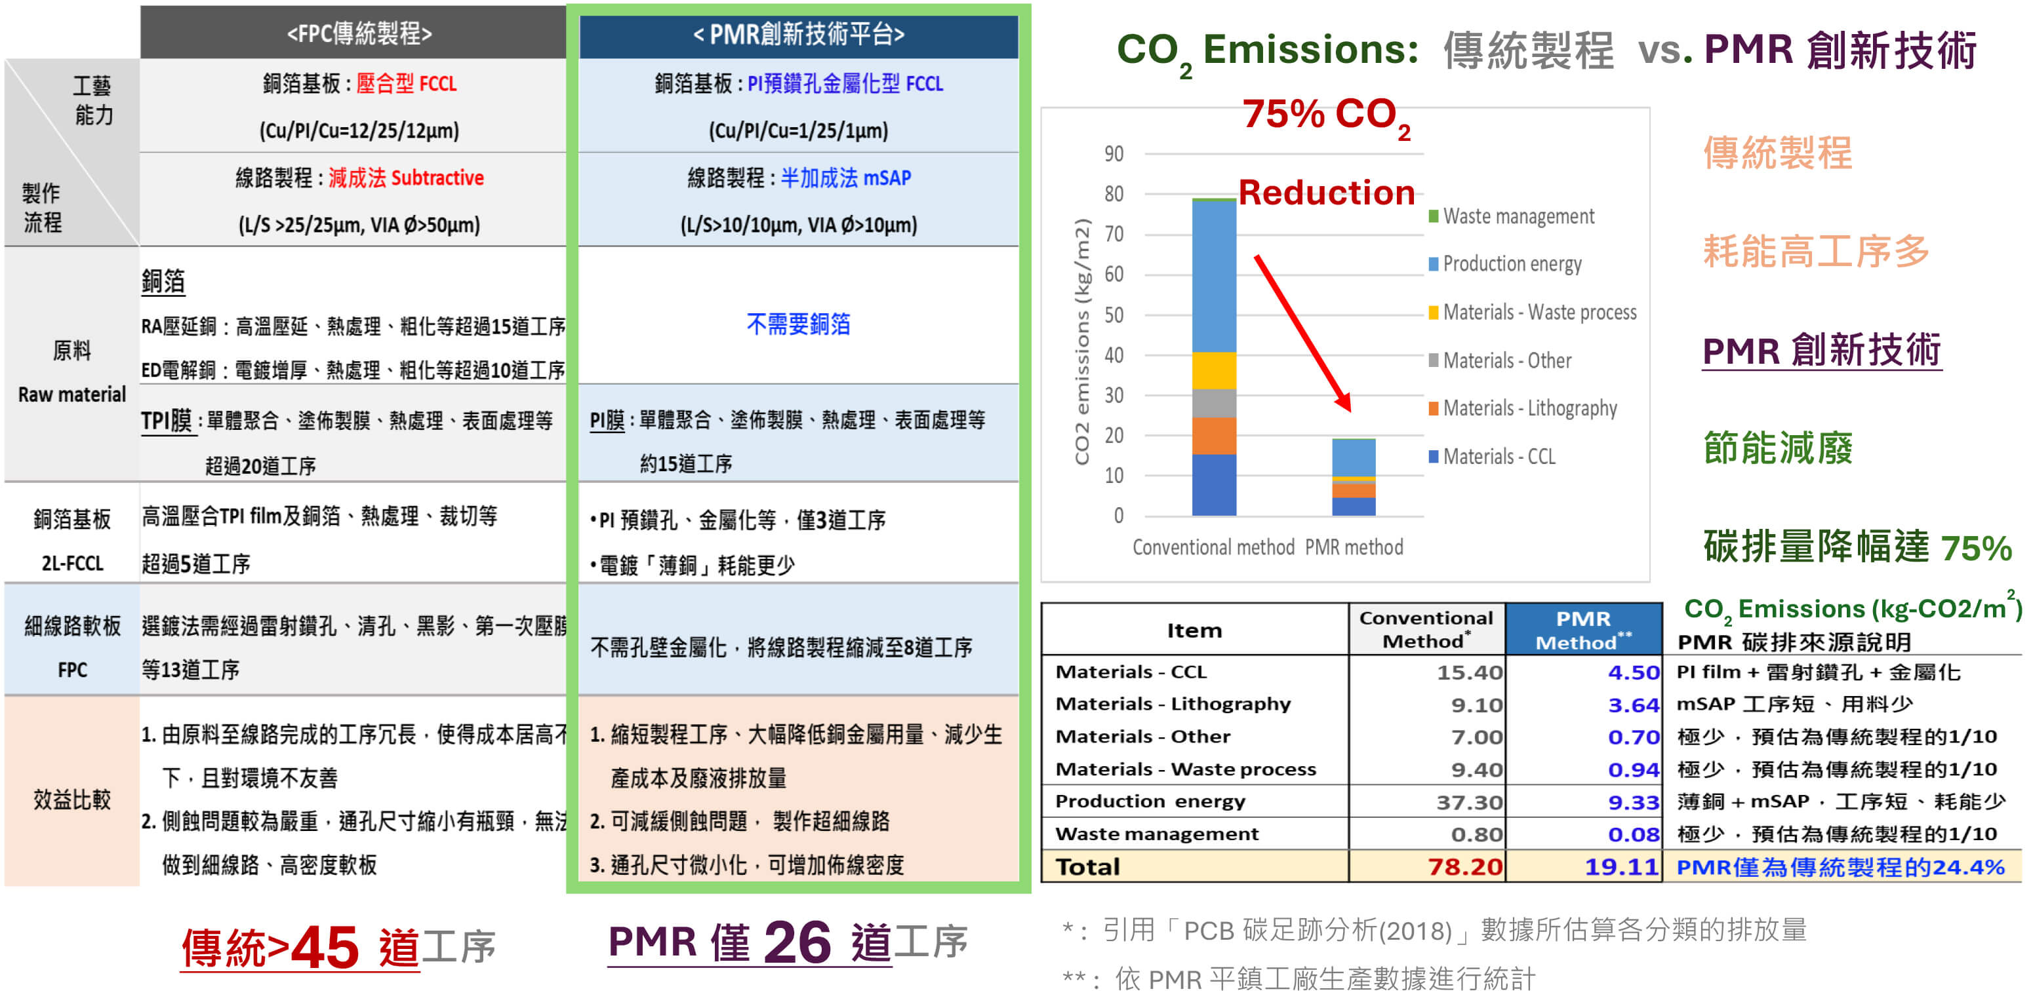Click the orange Materials - Lithography legend swatch
Viewport: 2033px width, 1004px height.
pyautogui.click(x=1433, y=408)
